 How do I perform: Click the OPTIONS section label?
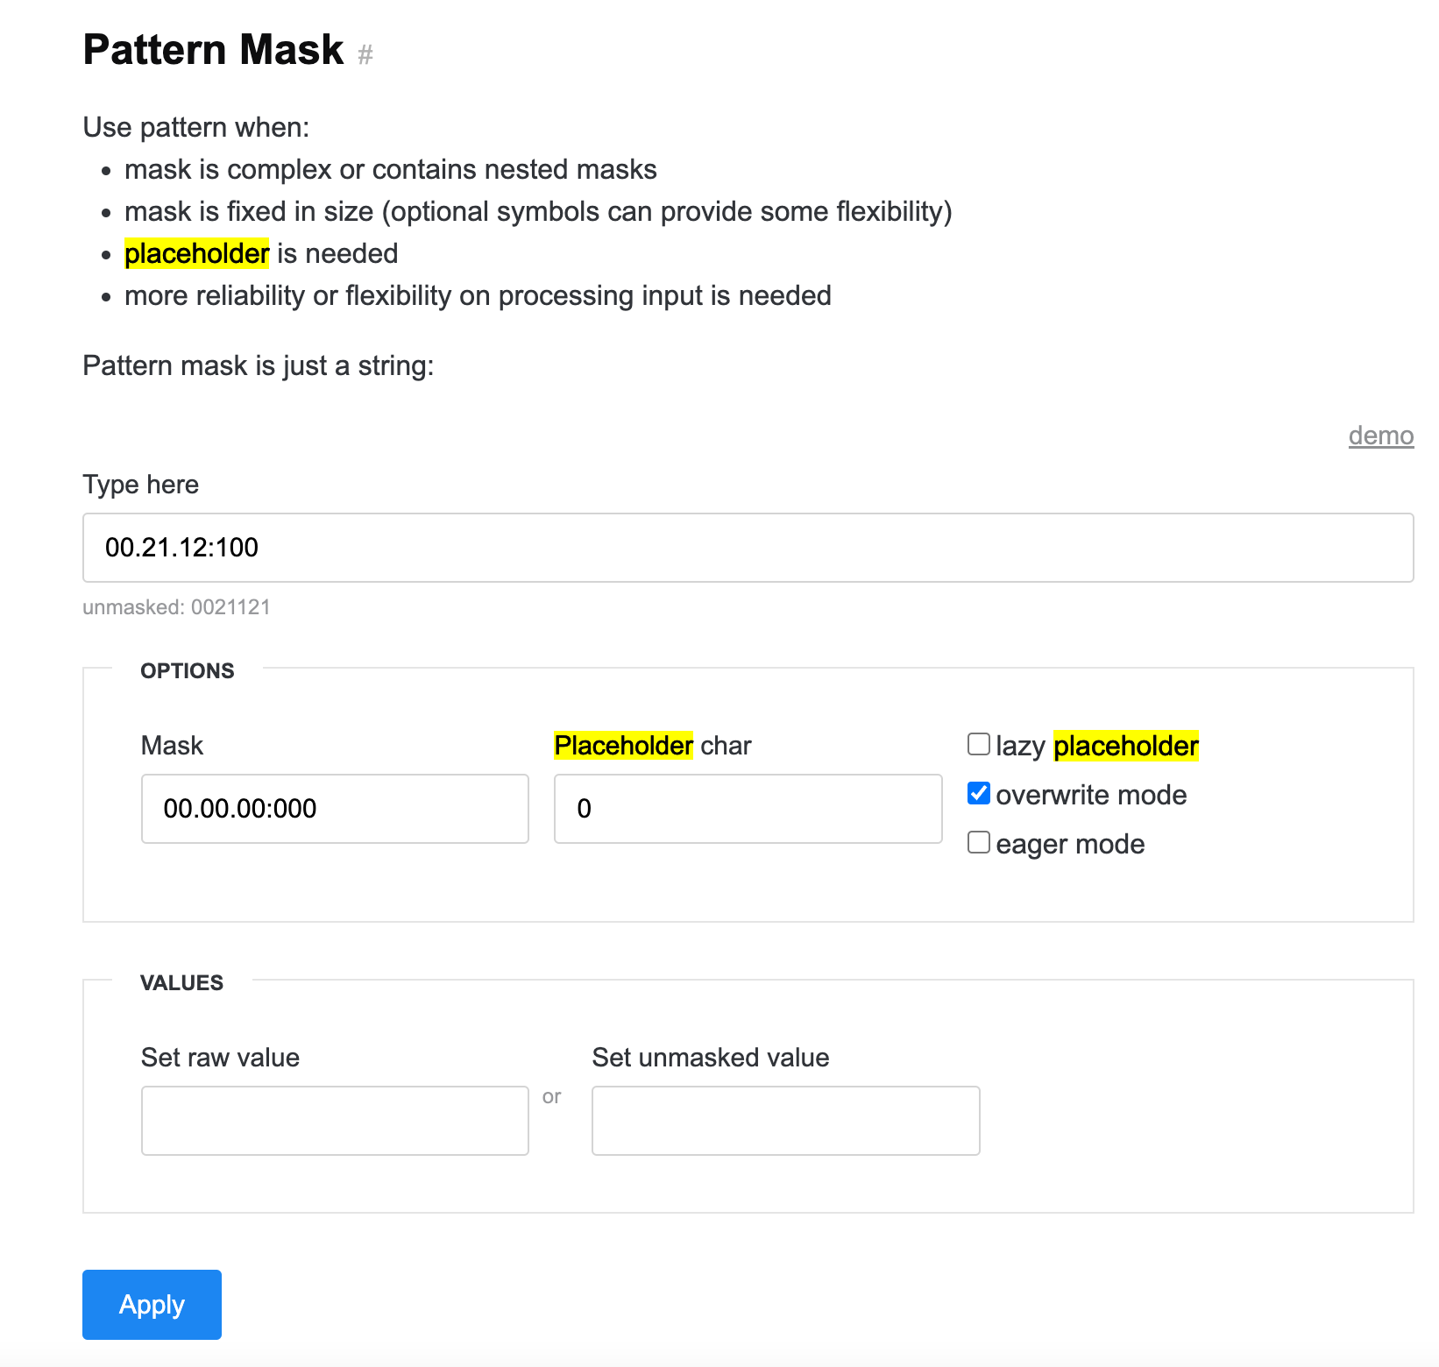(187, 670)
